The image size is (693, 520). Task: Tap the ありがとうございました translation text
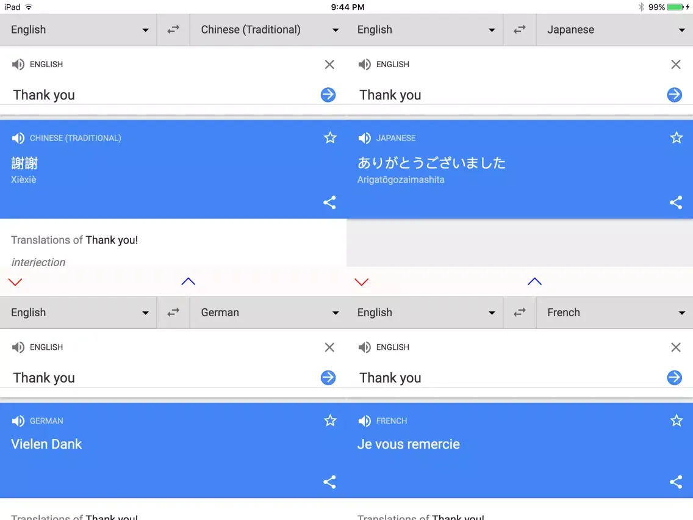431,163
